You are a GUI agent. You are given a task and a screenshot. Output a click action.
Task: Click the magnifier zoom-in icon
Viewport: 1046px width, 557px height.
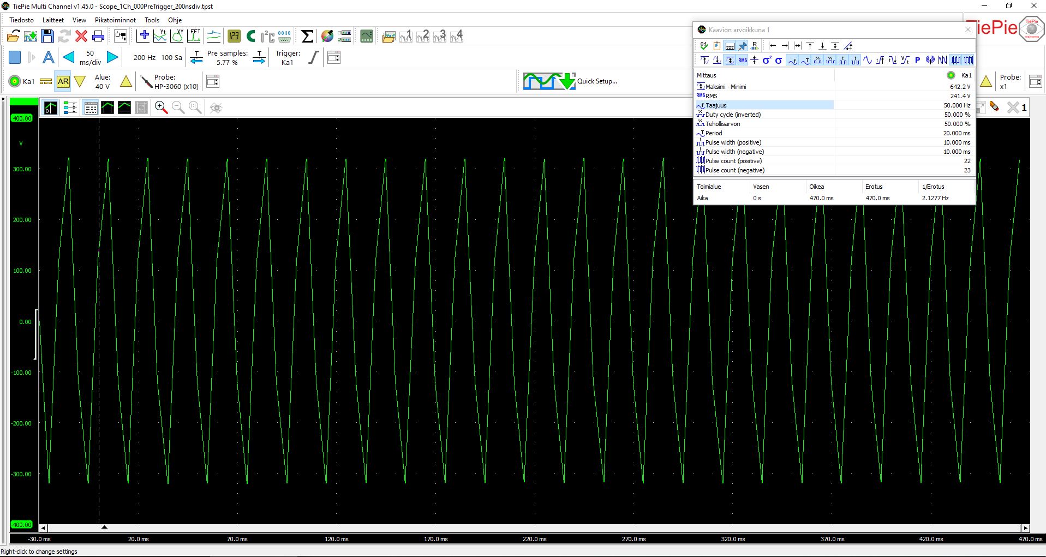[x=161, y=107]
